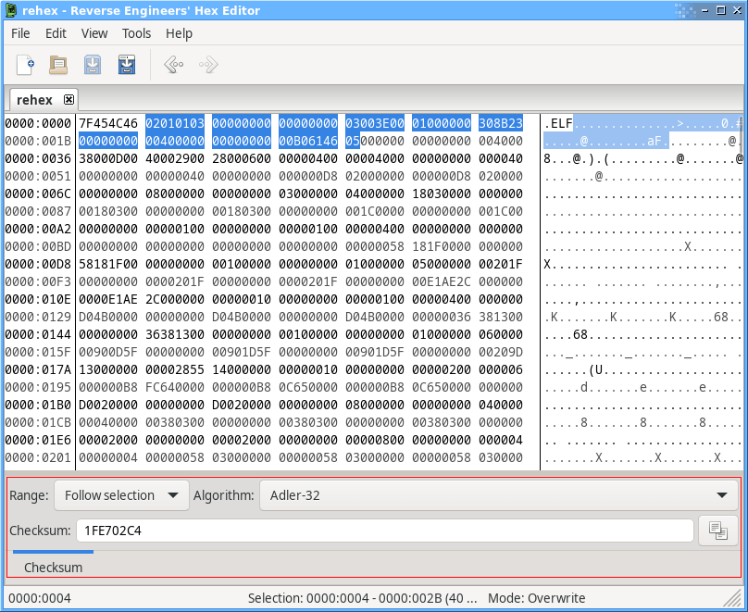Open the View menu
Screen dimensions: 748x612
pyautogui.click(x=94, y=33)
